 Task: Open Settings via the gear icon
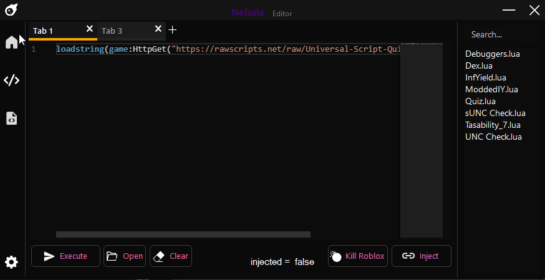(x=11, y=262)
